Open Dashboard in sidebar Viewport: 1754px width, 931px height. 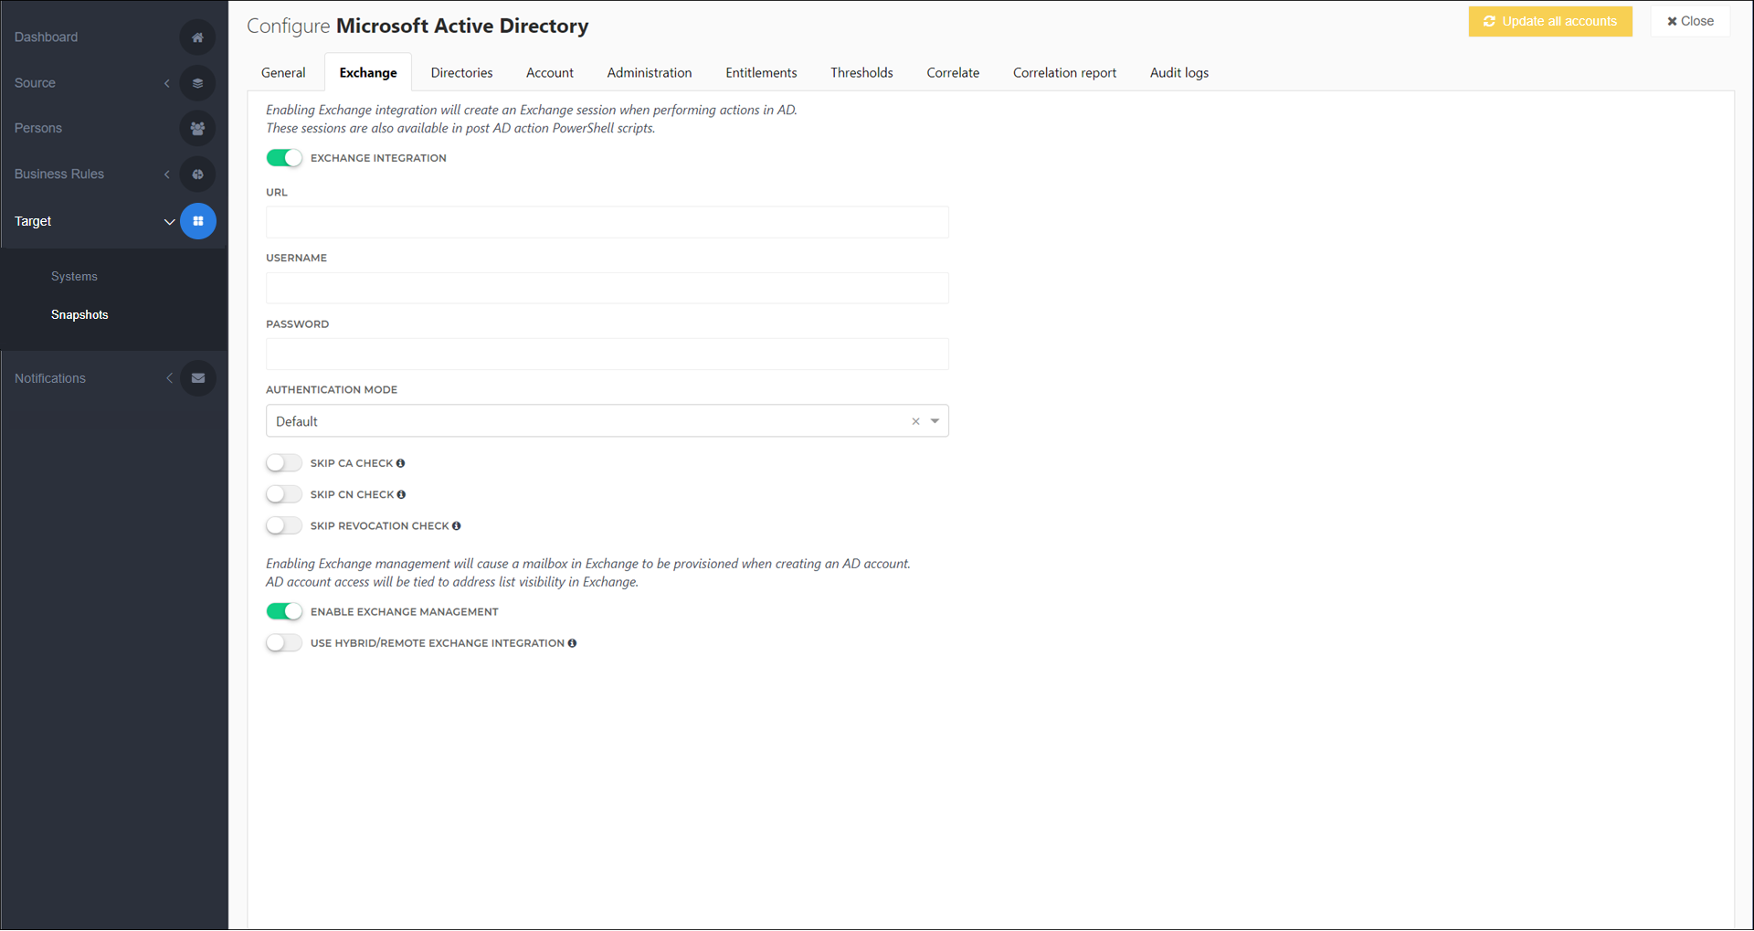46,37
